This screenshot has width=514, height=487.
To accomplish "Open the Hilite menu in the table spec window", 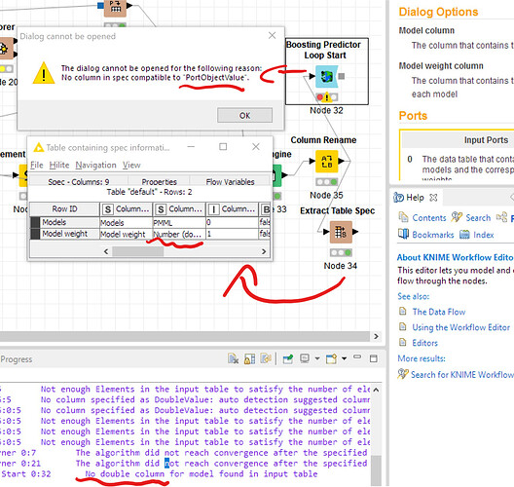I will [x=59, y=165].
